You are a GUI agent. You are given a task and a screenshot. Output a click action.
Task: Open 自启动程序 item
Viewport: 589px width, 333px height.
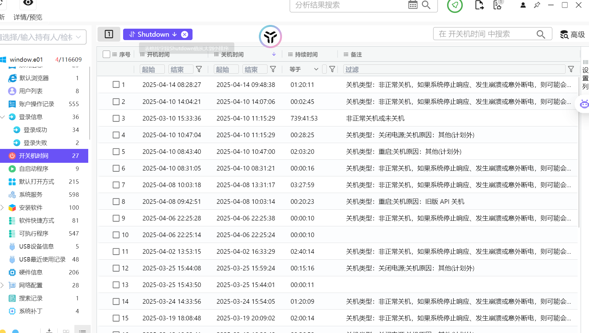point(44,169)
